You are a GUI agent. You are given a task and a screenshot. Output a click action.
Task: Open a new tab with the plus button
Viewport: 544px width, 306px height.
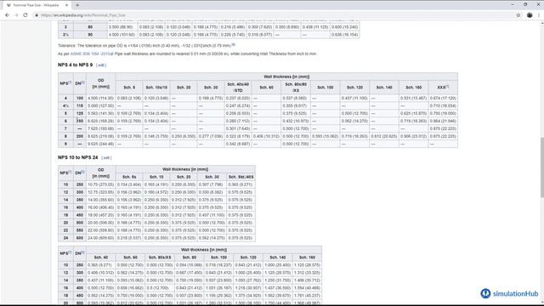[x=77, y=5]
